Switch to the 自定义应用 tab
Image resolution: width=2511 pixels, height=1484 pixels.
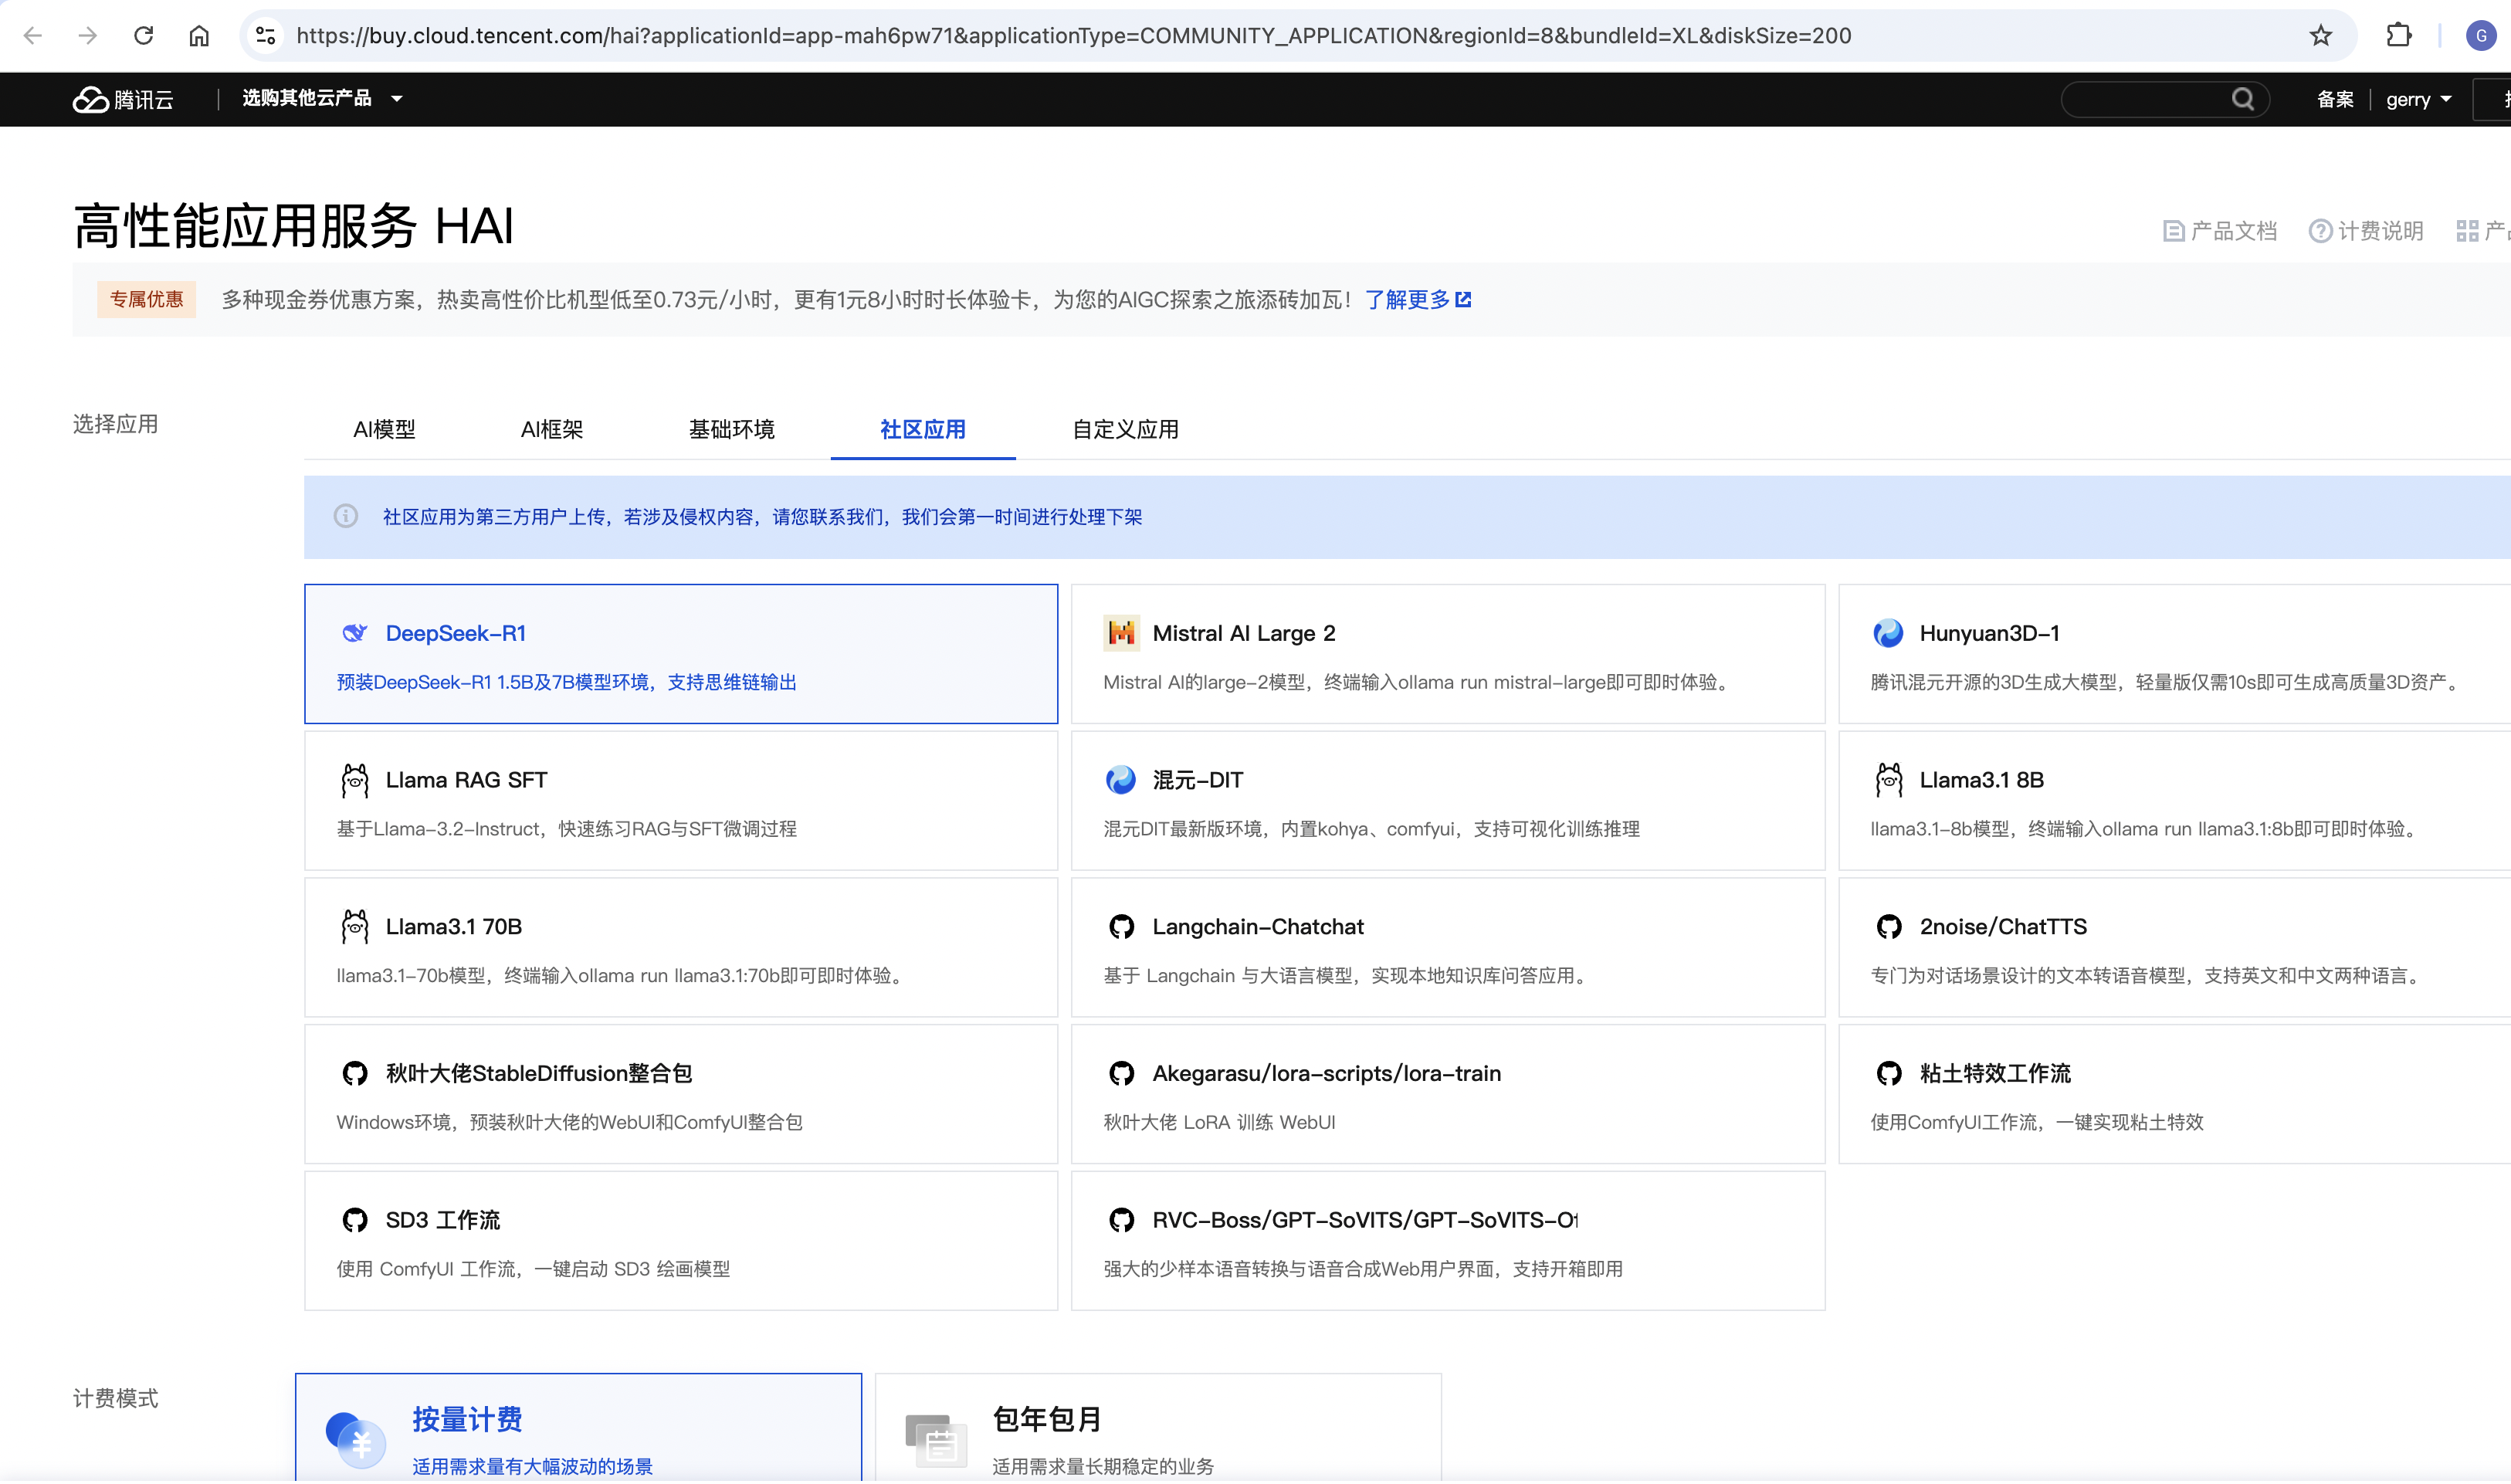pyautogui.click(x=1125, y=429)
